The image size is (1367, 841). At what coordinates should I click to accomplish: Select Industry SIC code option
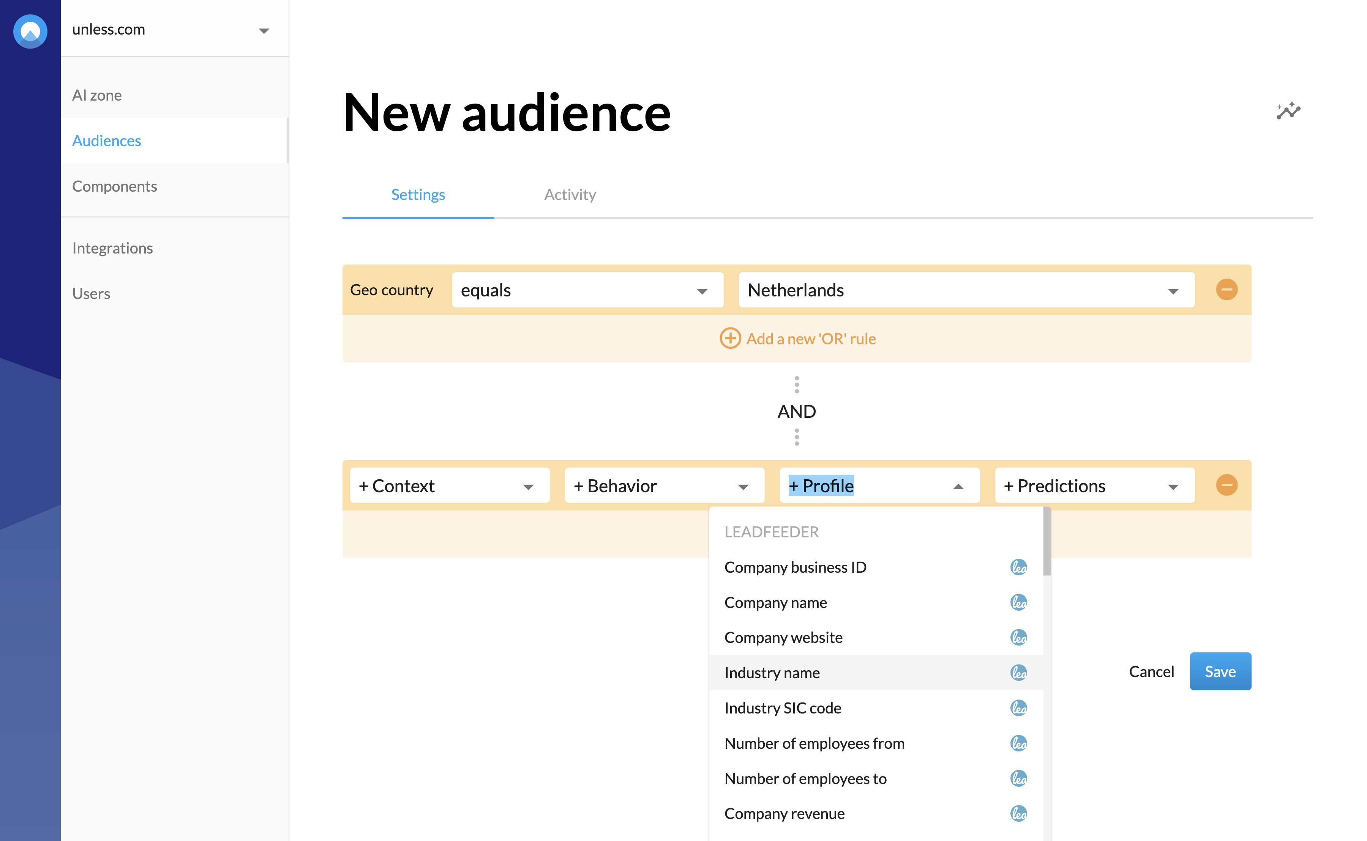(x=876, y=708)
